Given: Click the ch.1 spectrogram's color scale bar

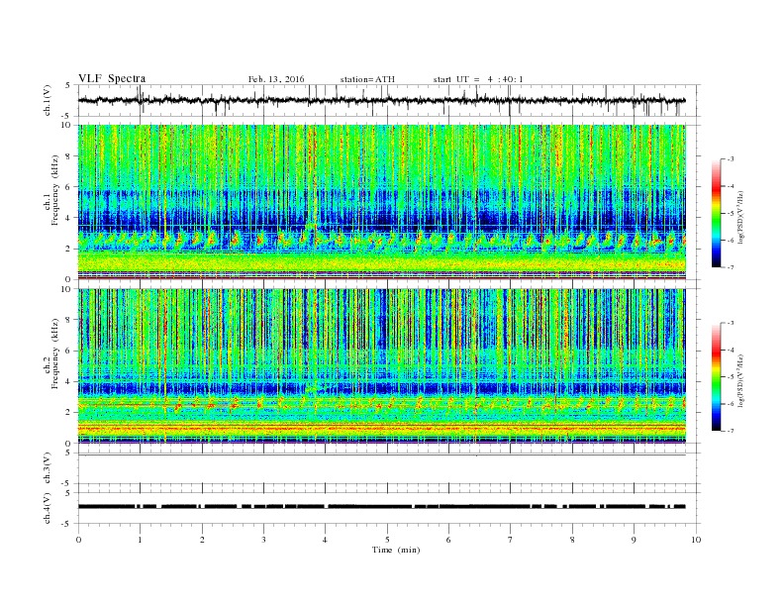Looking at the screenshot, I should (717, 213).
